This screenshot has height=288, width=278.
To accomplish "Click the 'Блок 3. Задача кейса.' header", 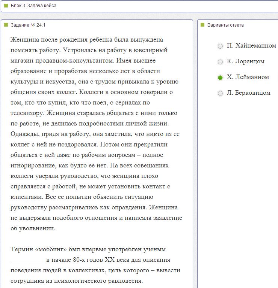I will click(x=34, y=6).
